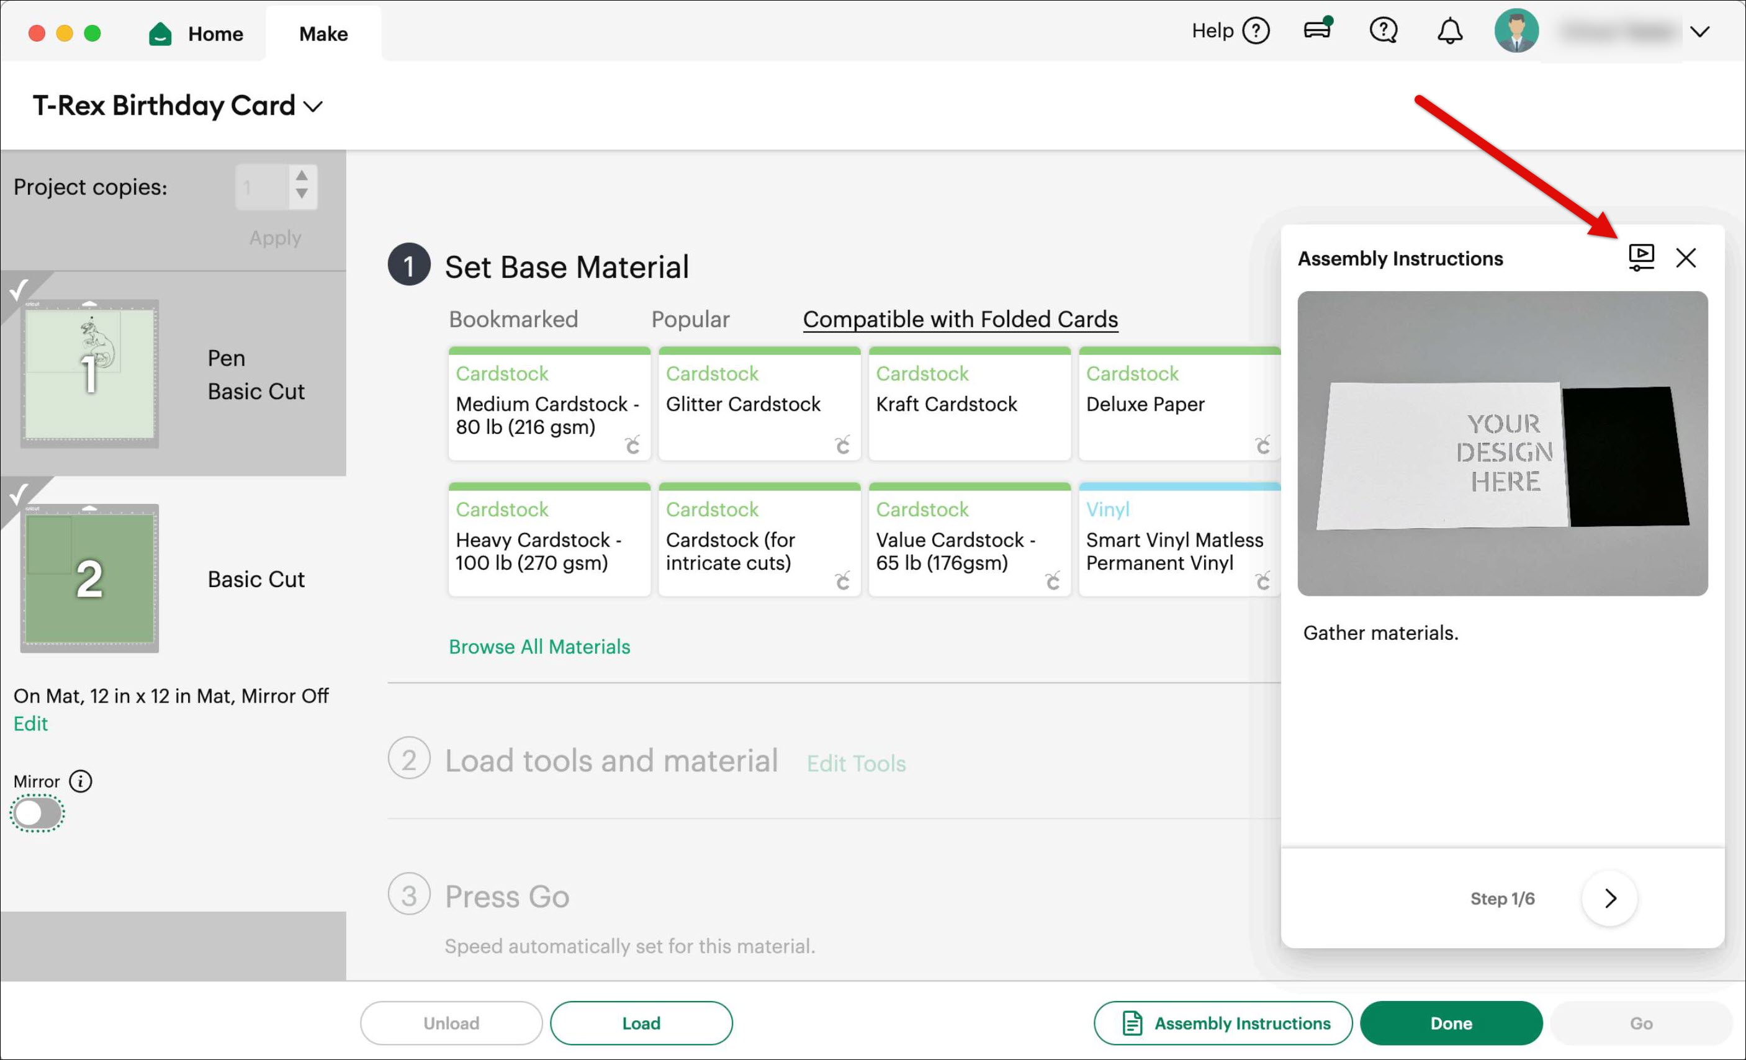
Task: Click the Browse All Materials link
Action: click(539, 646)
